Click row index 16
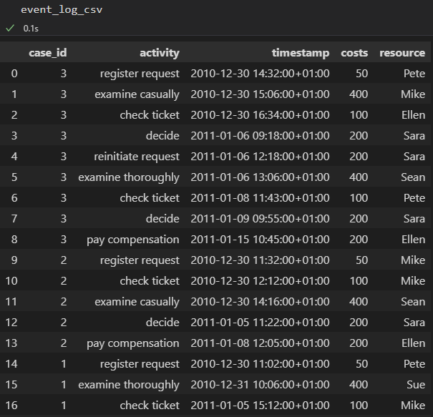 tap(11, 406)
